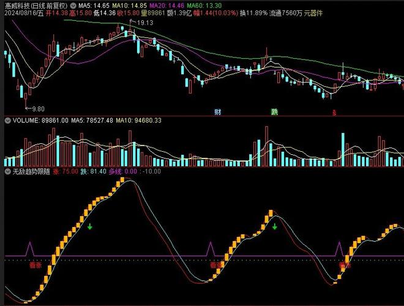Select the purple MA20: 14.46 legend
The height and width of the screenshot is (306, 404).
[167, 6]
